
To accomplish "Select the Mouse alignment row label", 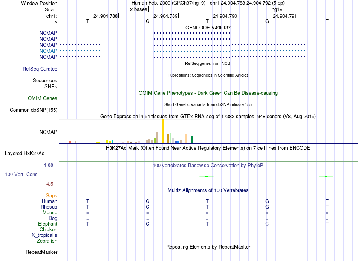I will coord(50,213).
